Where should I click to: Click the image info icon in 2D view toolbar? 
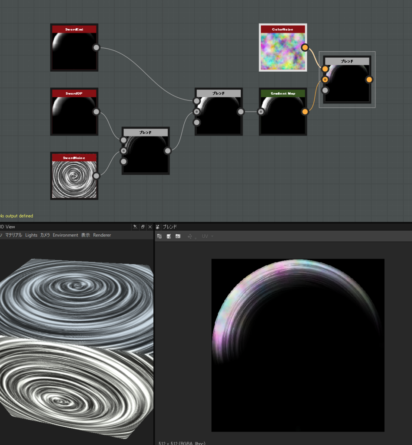click(x=159, y=236)
